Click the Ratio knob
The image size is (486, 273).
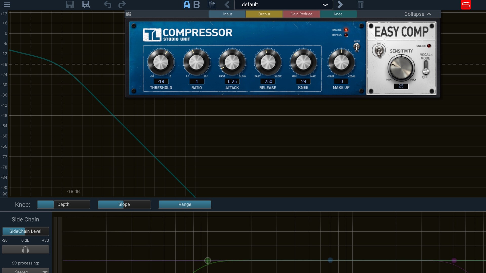pos(196,62)
